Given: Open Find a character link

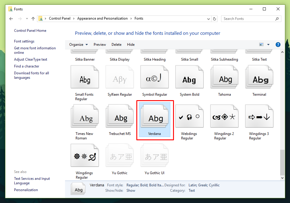Looking at the screenshot, I should click(x=27, y=66).
